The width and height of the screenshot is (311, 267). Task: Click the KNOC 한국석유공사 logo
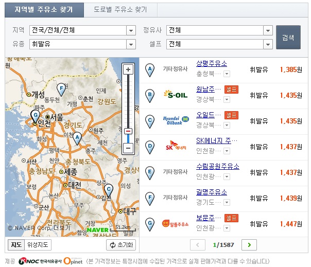pos(40,261)
